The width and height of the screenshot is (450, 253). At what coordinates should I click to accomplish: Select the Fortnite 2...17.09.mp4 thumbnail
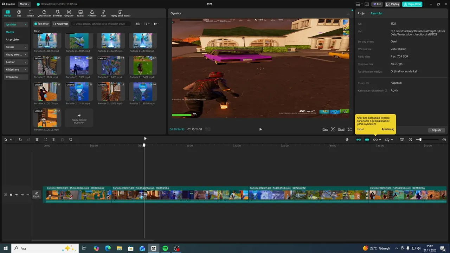tap(47, 65)
